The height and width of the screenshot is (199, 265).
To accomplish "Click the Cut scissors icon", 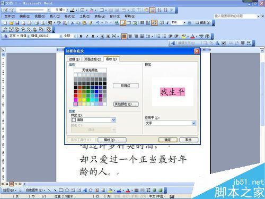I will point(72,23).
